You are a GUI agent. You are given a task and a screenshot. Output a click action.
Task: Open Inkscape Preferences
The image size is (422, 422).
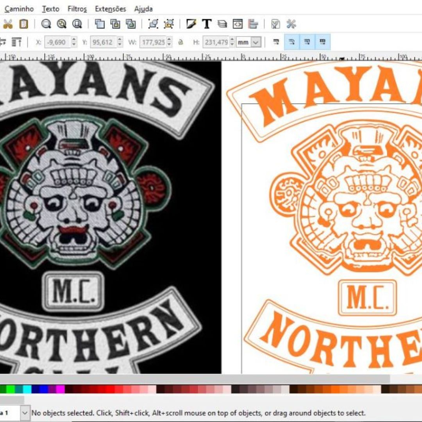point(291,24)
